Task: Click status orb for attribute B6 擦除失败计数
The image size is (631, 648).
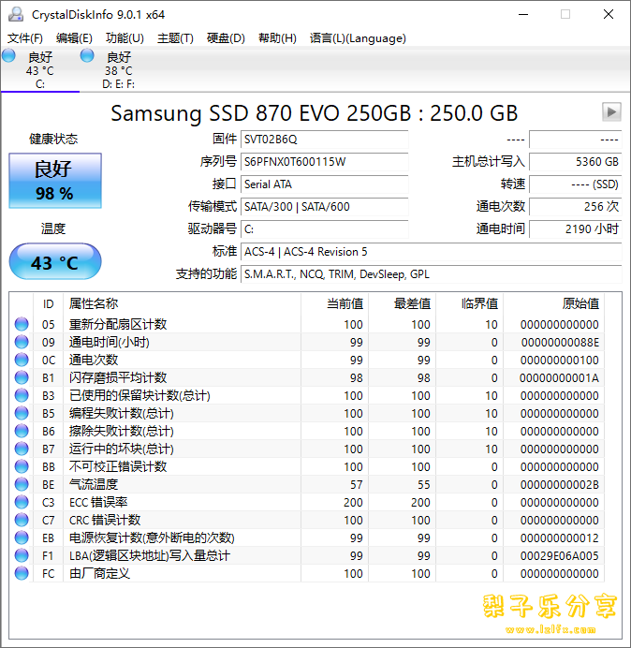Action: click(22, 431)
